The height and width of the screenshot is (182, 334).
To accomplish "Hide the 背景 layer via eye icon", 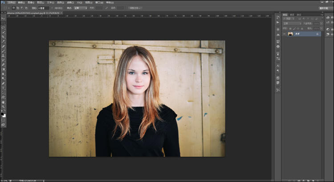I will point(284,34).
